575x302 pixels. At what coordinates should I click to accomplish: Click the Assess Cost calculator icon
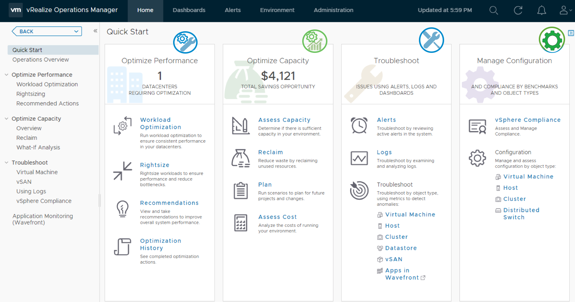tap(240, 223)
